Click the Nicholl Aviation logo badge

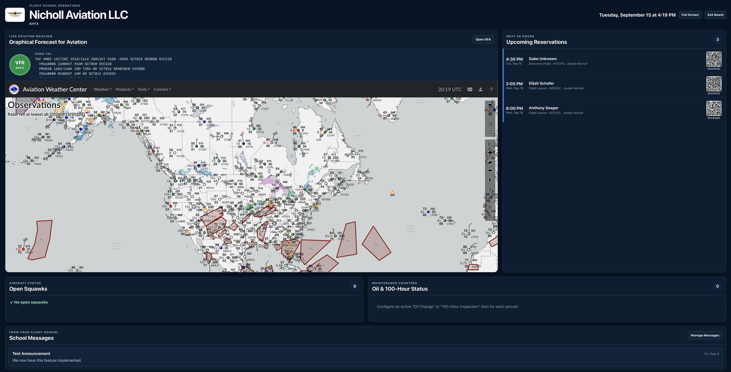(15, 15)
